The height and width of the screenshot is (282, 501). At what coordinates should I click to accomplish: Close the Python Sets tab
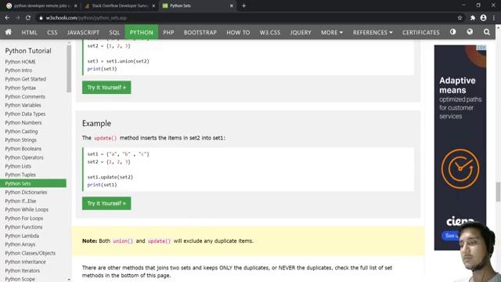click(x=232, y=5)
